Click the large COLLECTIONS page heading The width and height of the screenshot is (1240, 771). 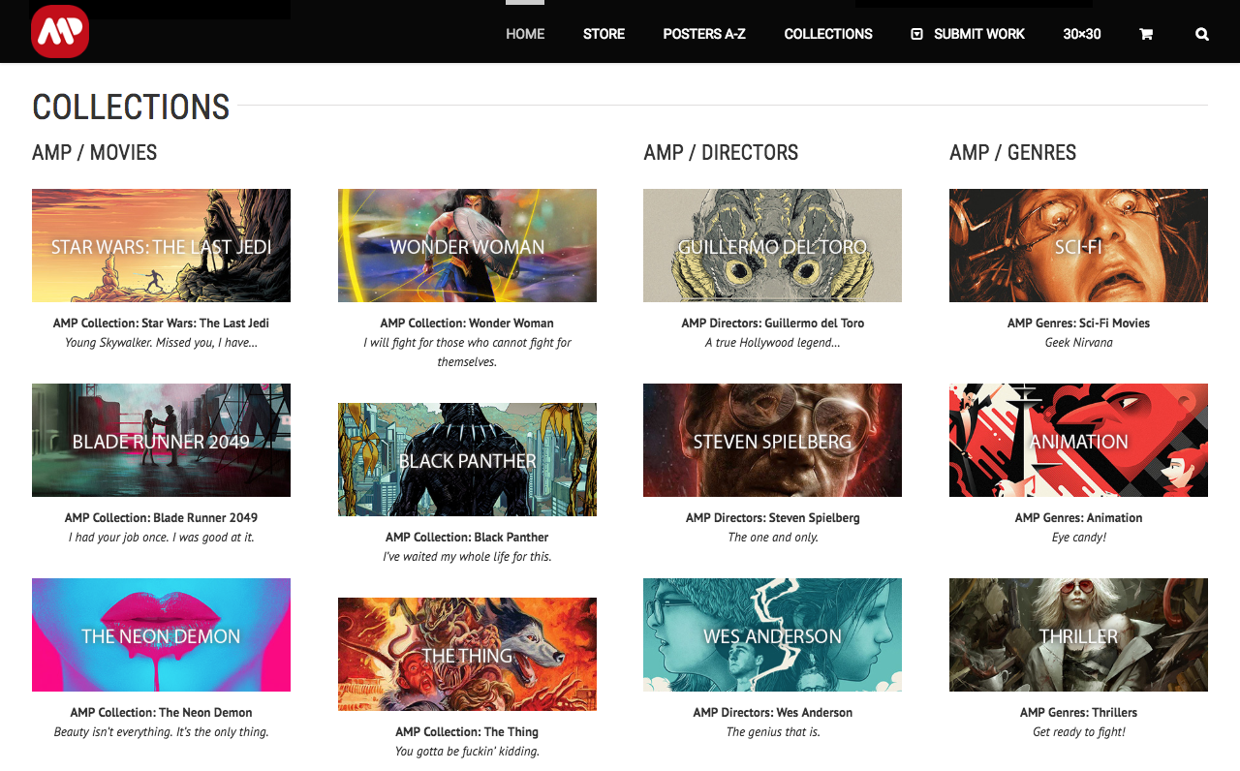pos(131,107)
